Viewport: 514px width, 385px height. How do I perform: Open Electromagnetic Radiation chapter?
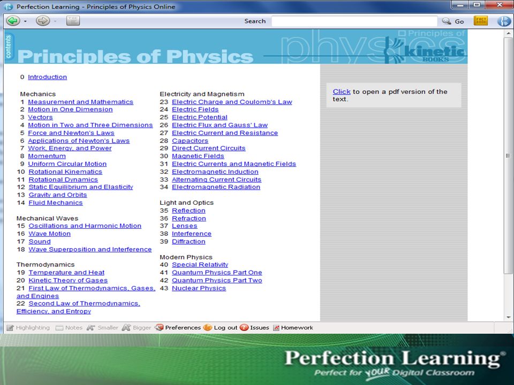tap(216, 187)
